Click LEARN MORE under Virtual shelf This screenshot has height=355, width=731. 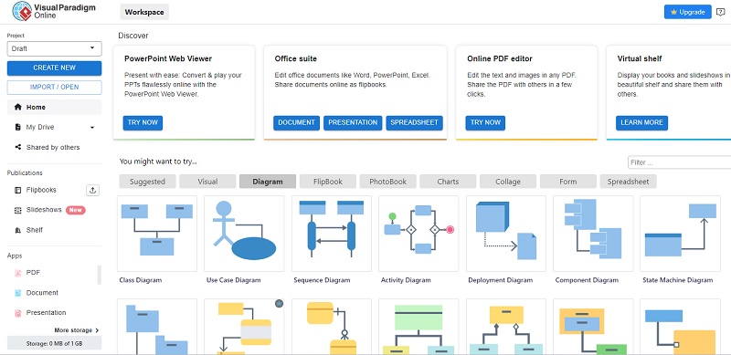pos(642,123)
